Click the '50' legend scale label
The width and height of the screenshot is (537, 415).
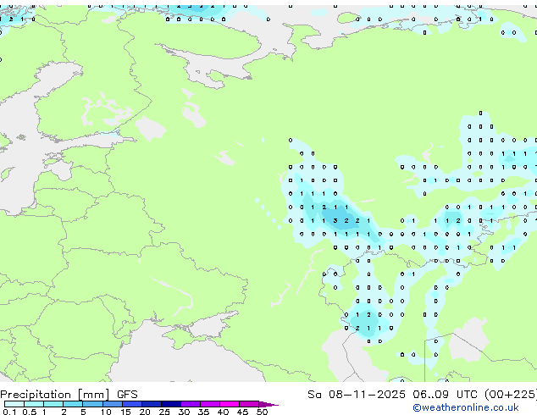[x=262, y=412]
